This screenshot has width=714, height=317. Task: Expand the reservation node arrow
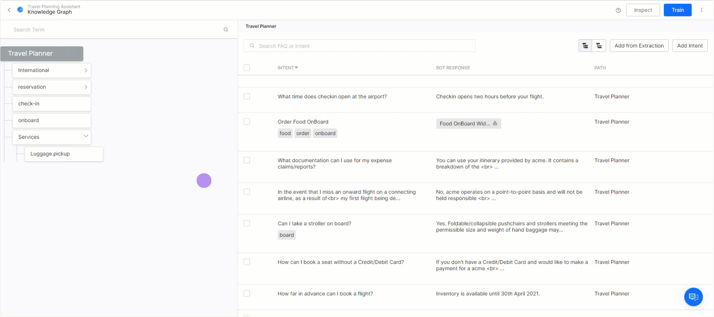[x=86, y=87]
